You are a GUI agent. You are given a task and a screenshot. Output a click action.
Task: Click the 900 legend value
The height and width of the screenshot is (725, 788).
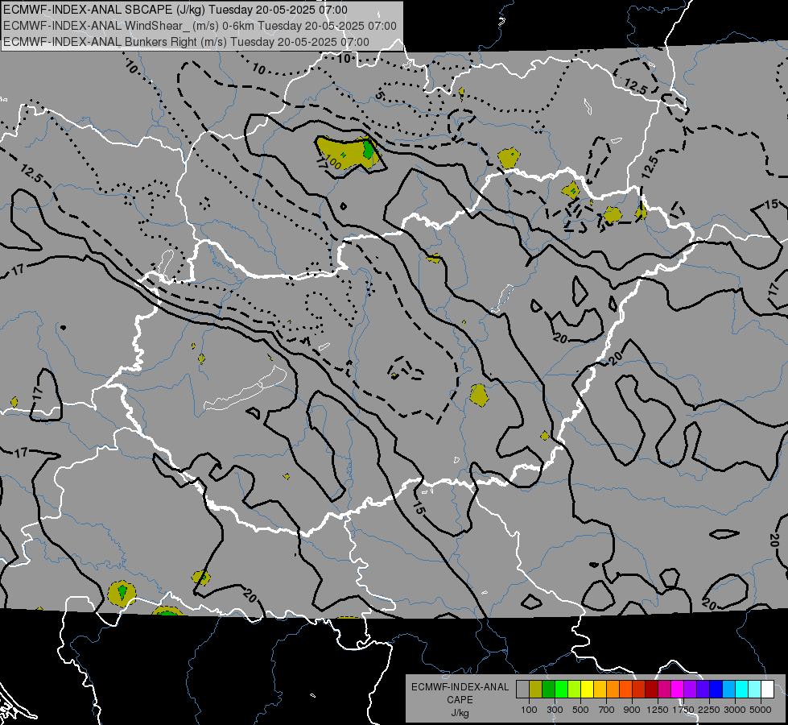632,710
